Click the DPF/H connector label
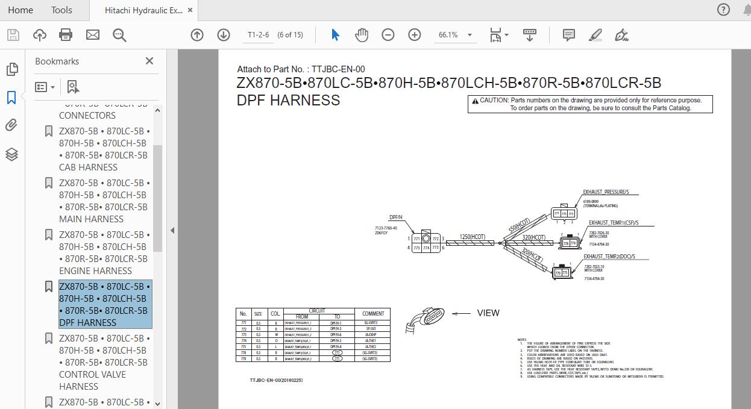 (x=396, y=217)
